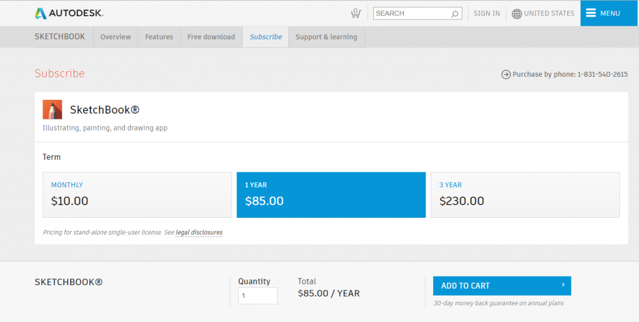Go to the Free download tab

(211, 37)
